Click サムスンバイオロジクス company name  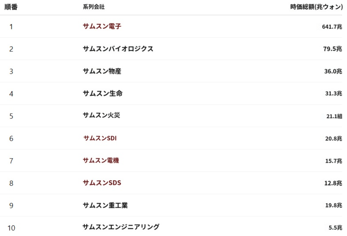coord(118,49)
